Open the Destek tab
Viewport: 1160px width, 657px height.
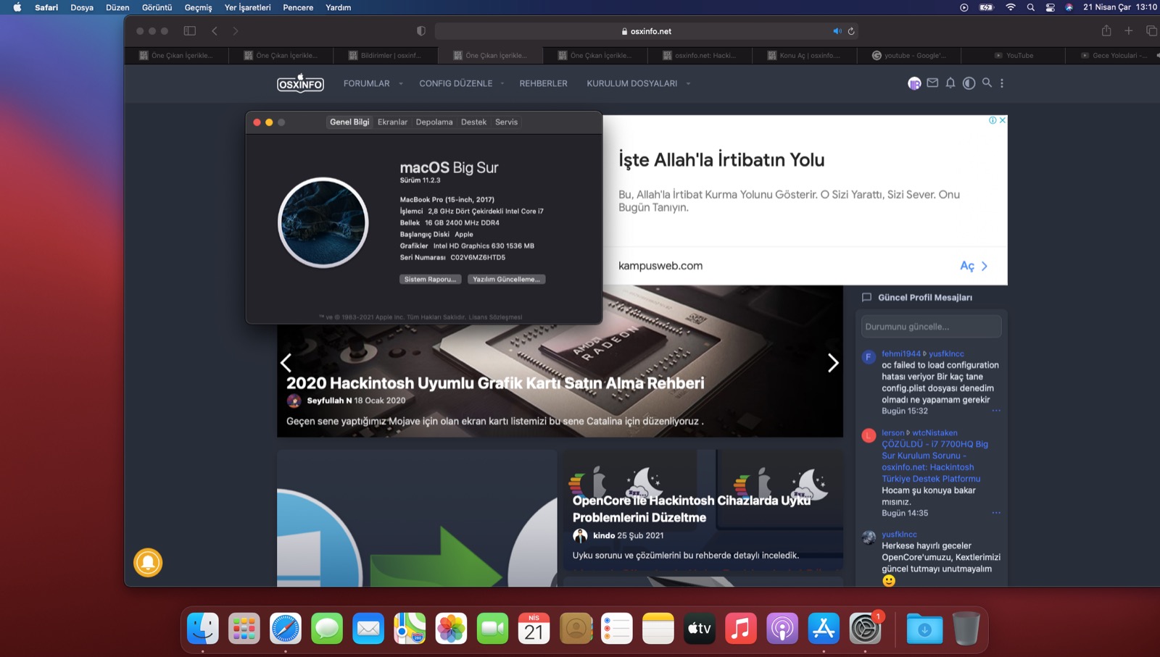pyautogui.click(x=473, y=122)
